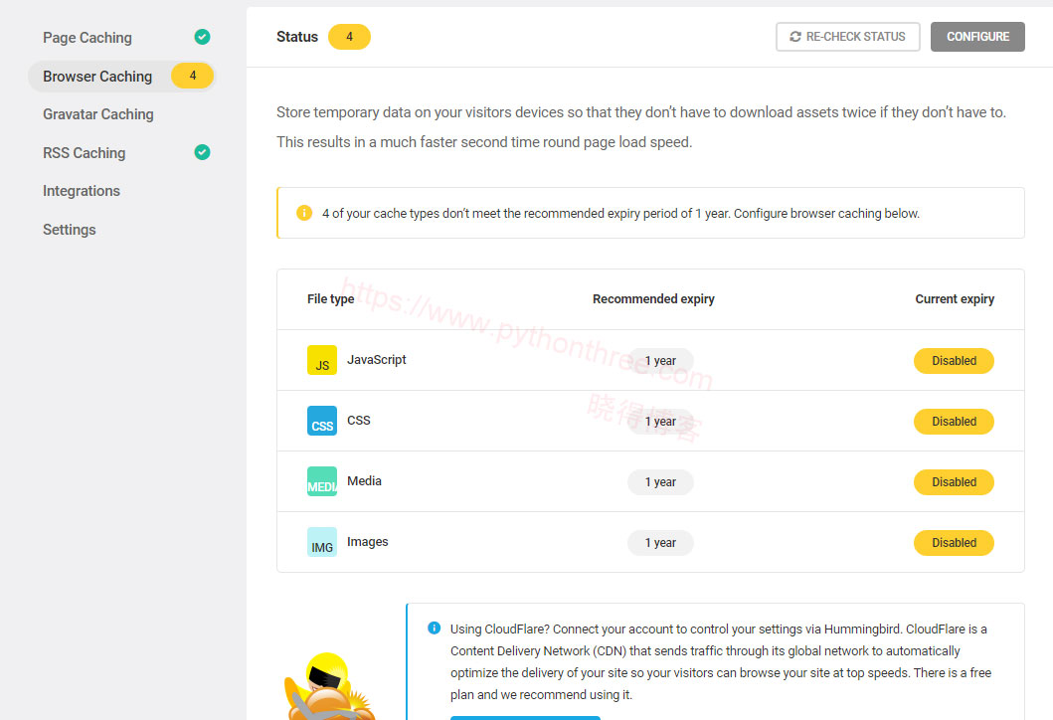
Task: Click the Media file type label
Action: (365, 481)
